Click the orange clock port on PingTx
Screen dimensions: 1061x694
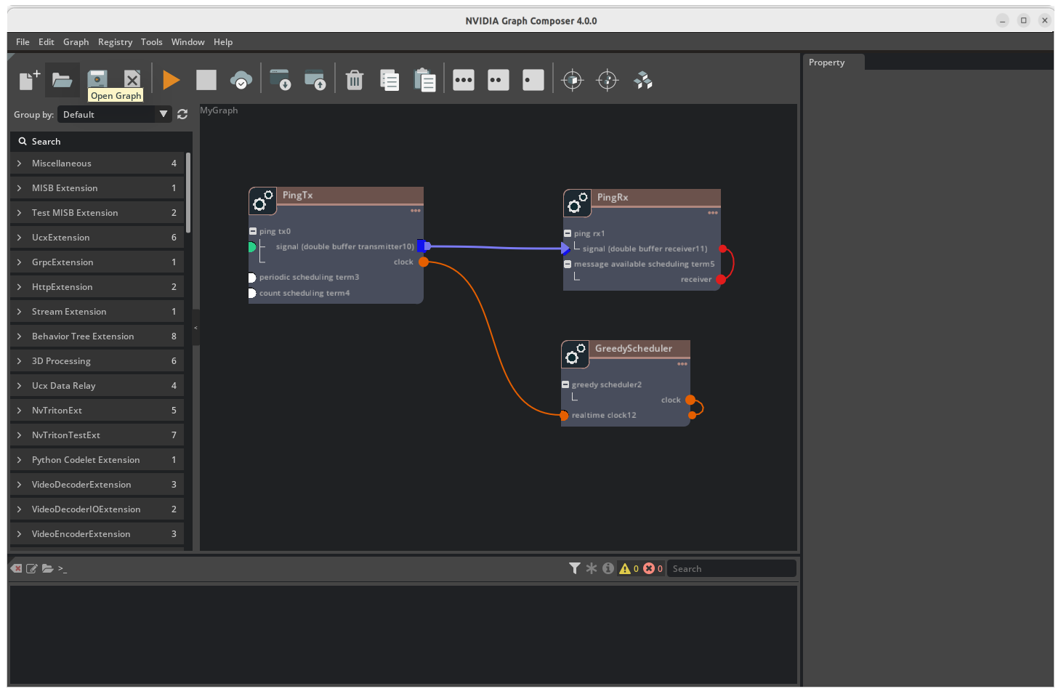pos(424,262)
